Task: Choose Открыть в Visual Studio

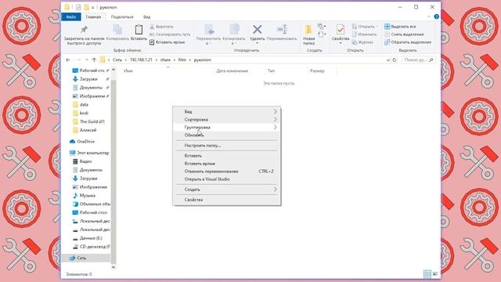Action: tap(227, 179)
